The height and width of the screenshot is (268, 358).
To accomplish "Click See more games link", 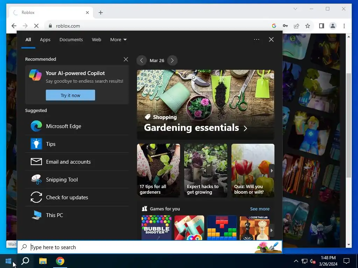I will coord(260,209).
